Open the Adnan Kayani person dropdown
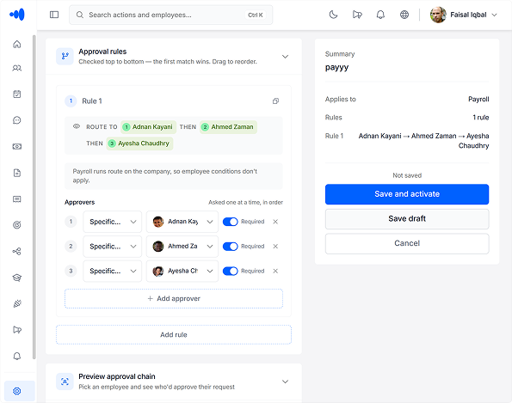Viewport: 512px width, 403px height. click(182, 222)
